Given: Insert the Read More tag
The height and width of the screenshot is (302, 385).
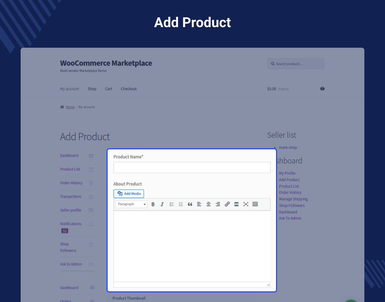Looking at the screenshot, I should coord(236,204).
